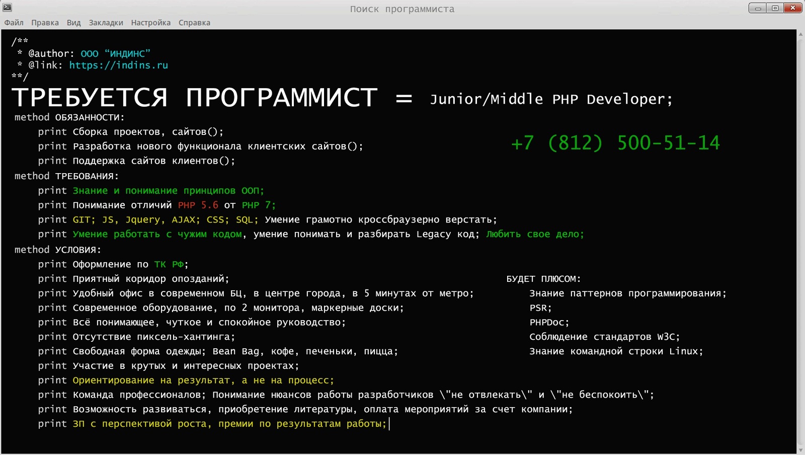Viewport: 805px width, 455px height.
Task: Open the Настройка menu
Action: click(x=150, y=23)
